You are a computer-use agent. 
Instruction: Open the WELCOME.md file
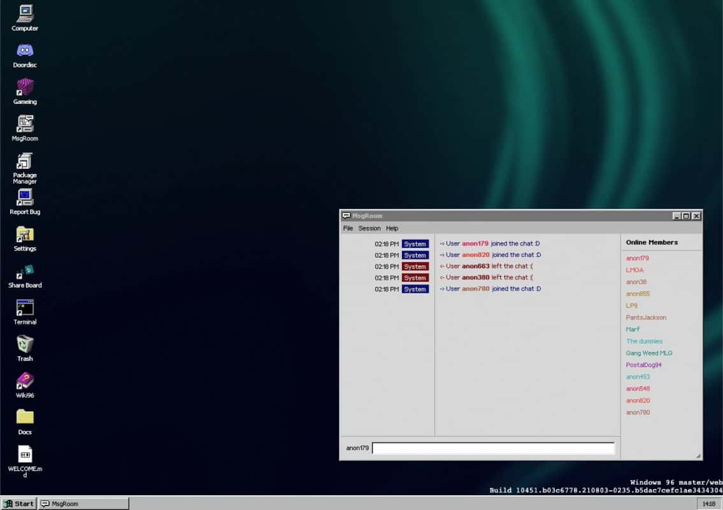pyautogui.click(x=24, y=455)
